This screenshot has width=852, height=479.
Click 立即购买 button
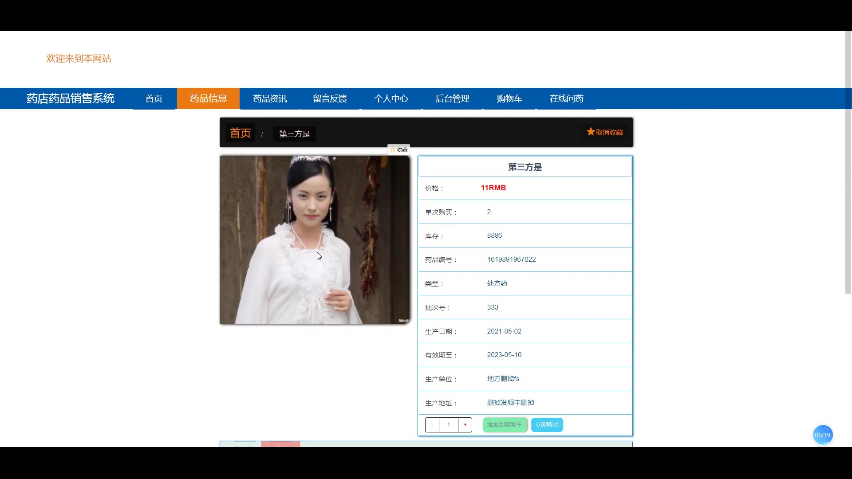pos(547,425)
